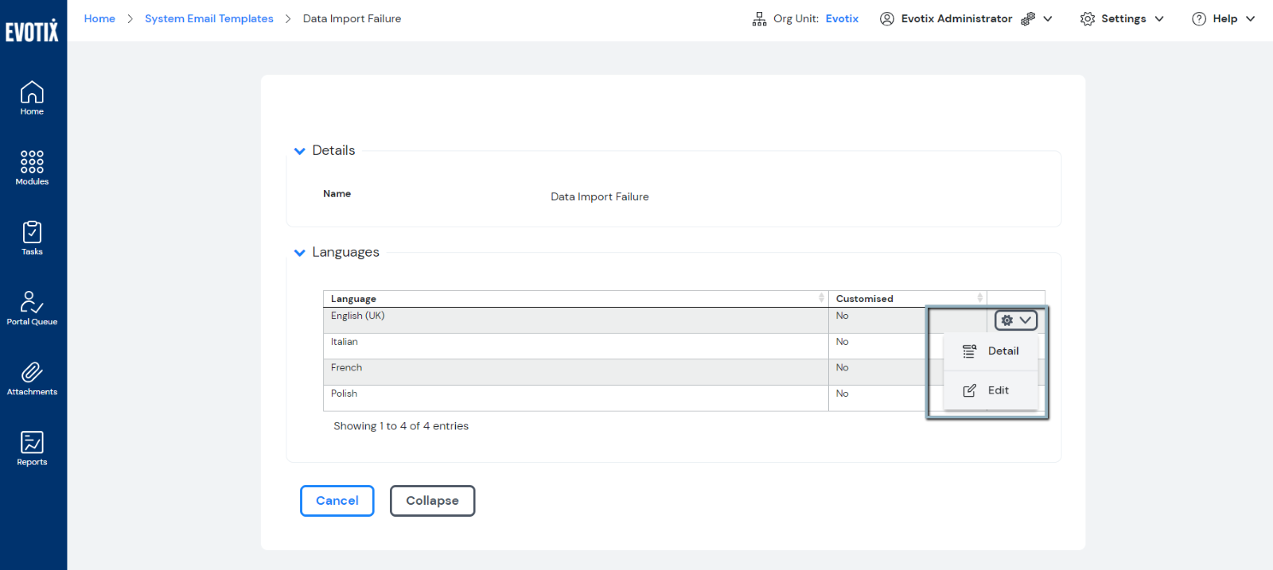Screen dimensions: 1273x570
Task: Select Edit from row menu
Action: pos(991,390)
